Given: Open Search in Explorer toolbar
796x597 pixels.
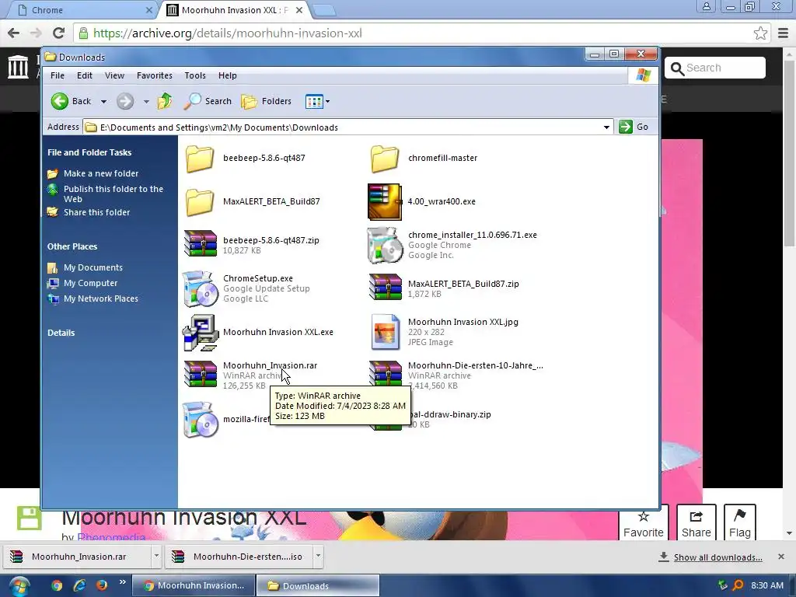Looking at the screenshot, I should click(208, 101).
